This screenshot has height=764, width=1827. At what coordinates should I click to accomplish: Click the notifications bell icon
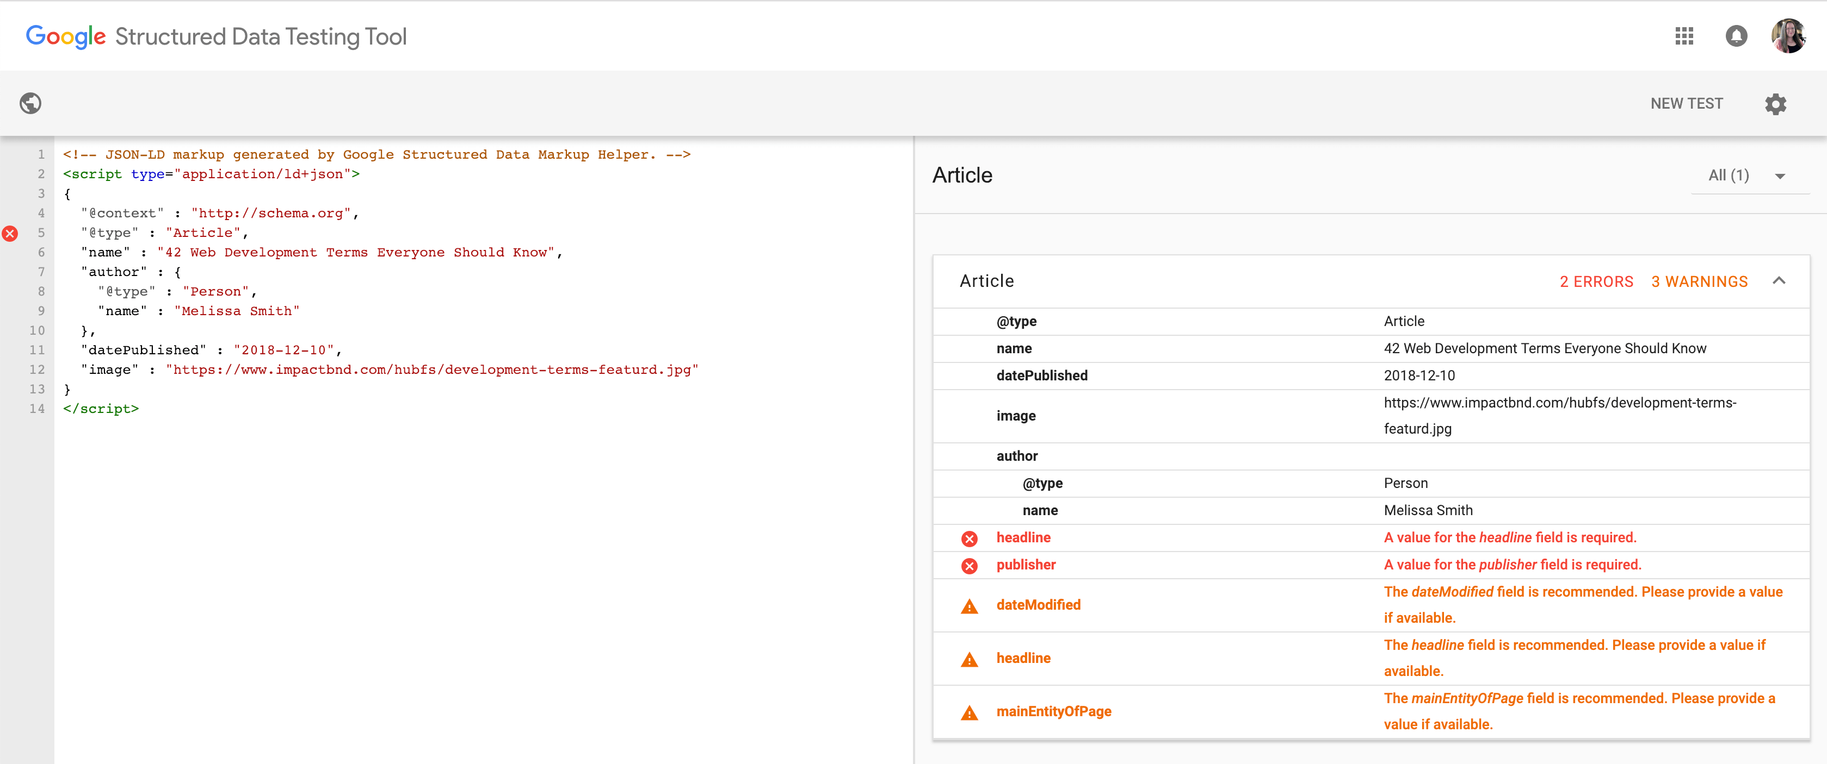tap(1736, 36)
